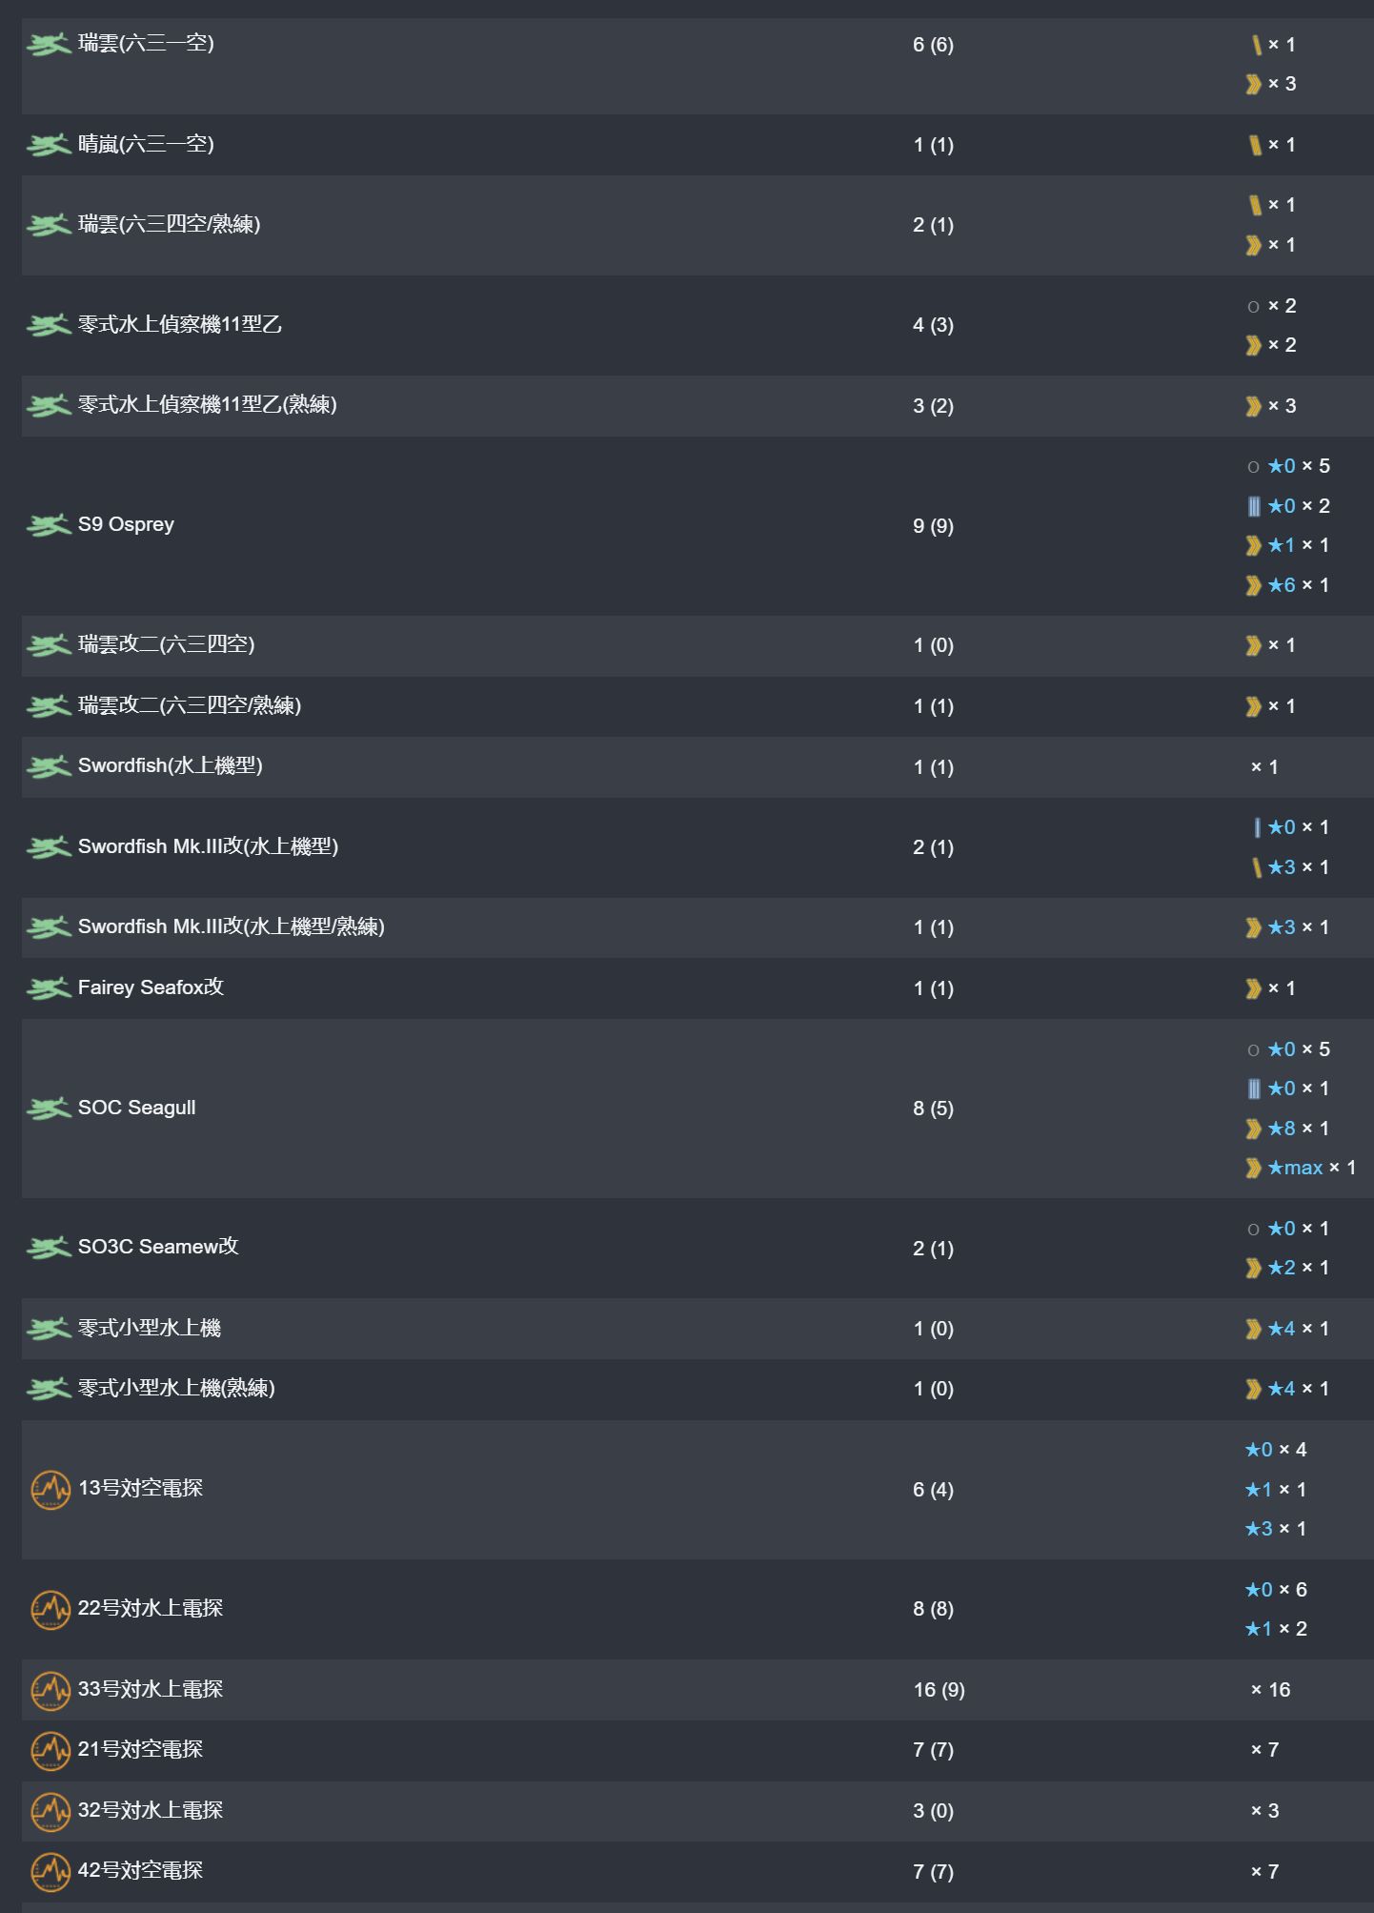
Task: Click radar icon beside 13号対空電探
Action: 51,1490
